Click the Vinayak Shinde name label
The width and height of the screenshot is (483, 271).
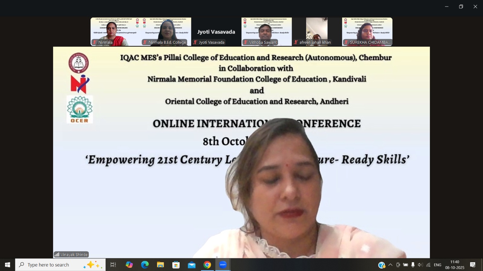(x=72, y=255)
